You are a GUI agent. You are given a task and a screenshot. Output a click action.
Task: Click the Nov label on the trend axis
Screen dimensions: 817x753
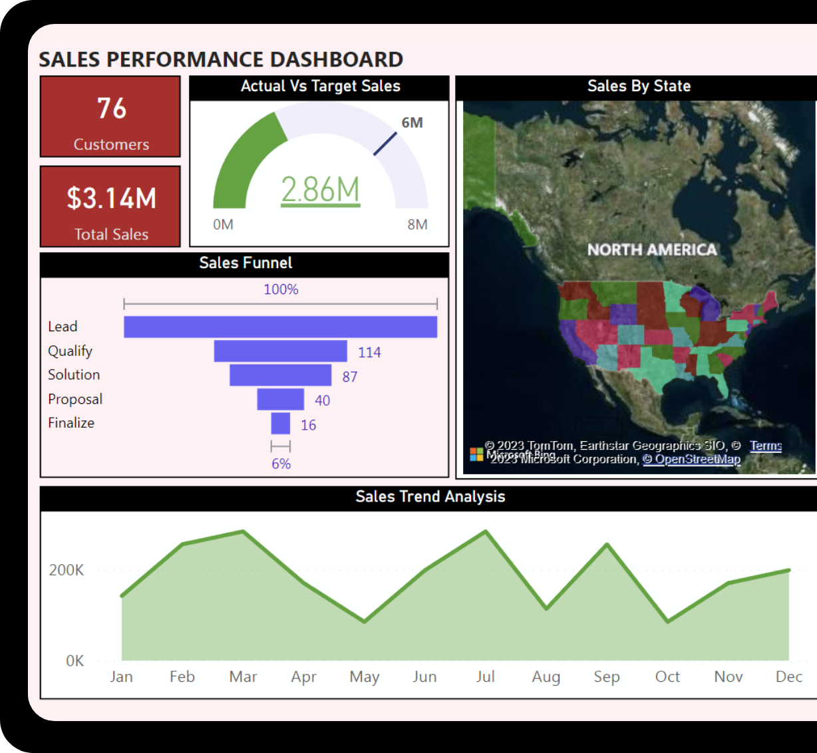pos(729,677)
